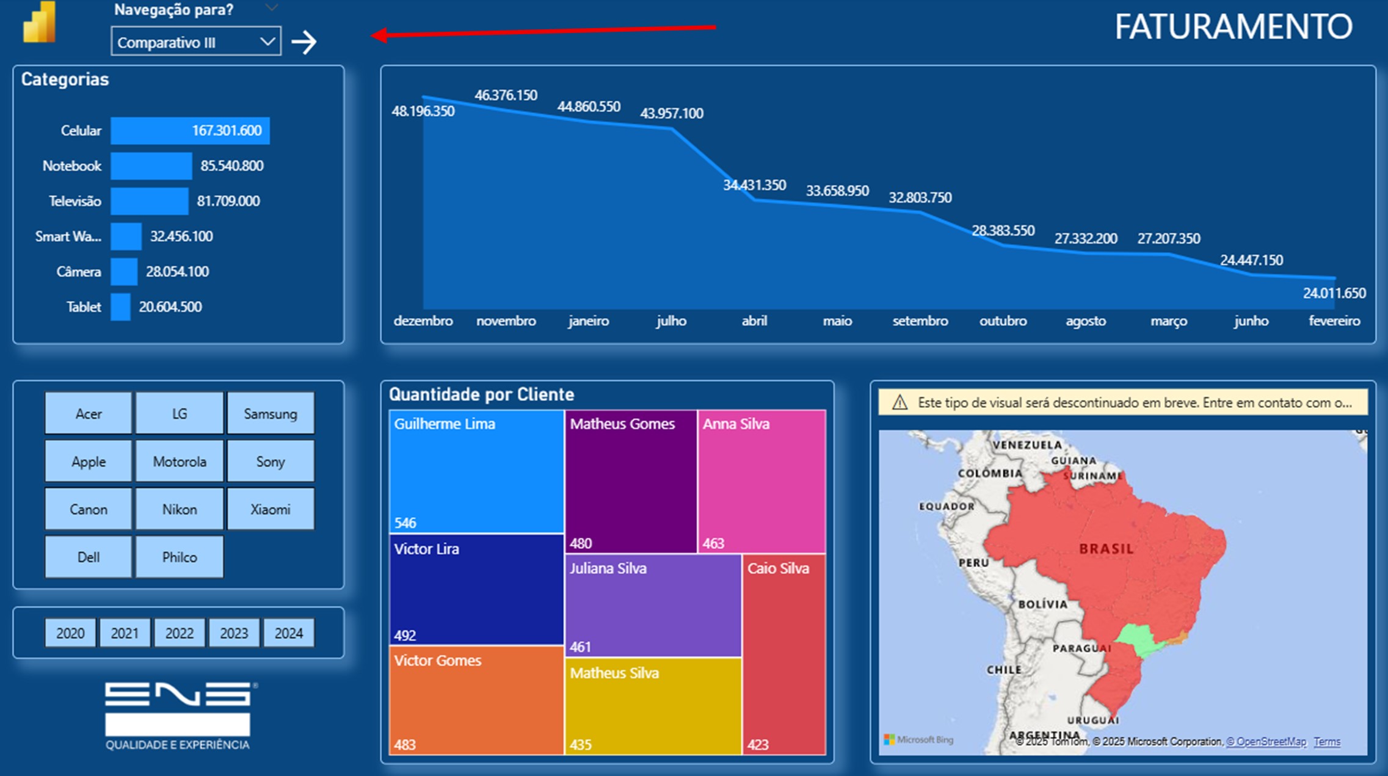Viewport: 1388px width, 776px height.
Task: Open the map Terms link
Action: (x=1327, y=742)
